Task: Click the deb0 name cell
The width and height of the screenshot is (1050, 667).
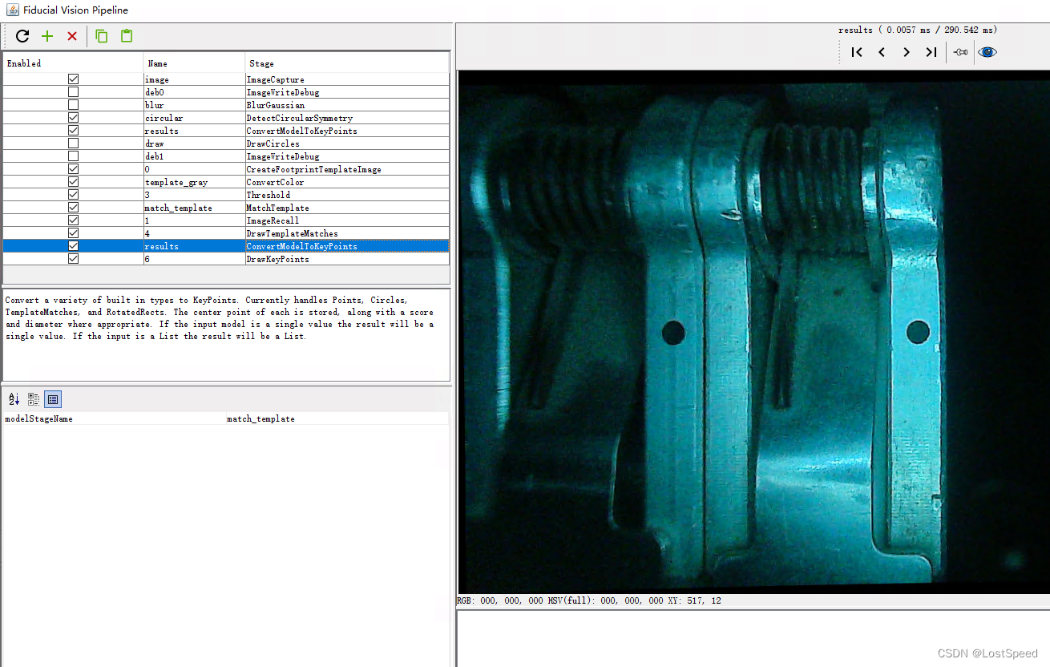Action: [x=194, y=92]
